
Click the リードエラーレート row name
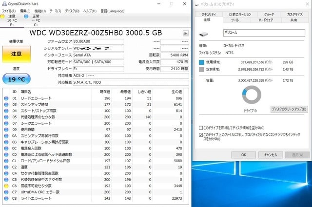click(36, 98)
